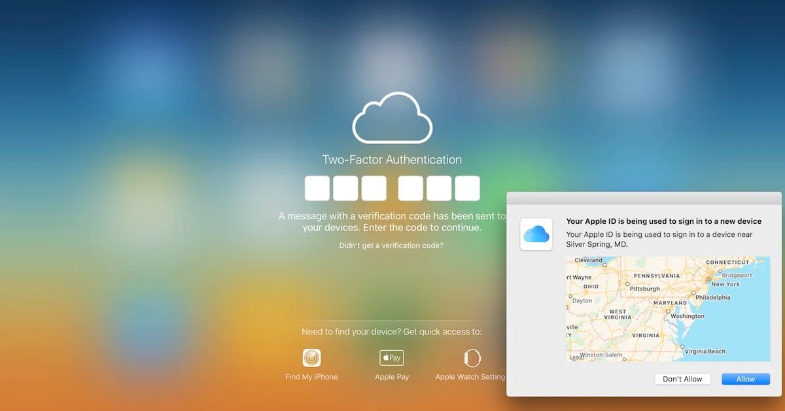The height and width of the screenshot is (411, 785).
Task: Click the "Silver Spring, MD." text
Action: pos(597,244)
